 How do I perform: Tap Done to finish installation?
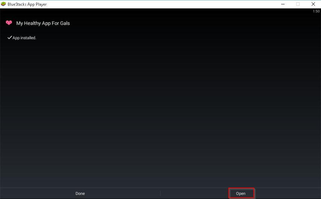80,193
